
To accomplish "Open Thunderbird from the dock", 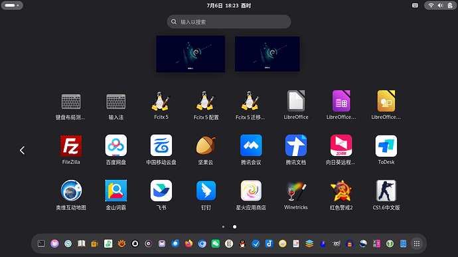I will click(x=175, y=244).
